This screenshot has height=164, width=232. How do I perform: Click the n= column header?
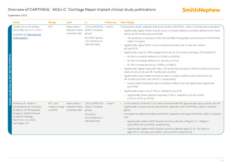coord(86,22)
